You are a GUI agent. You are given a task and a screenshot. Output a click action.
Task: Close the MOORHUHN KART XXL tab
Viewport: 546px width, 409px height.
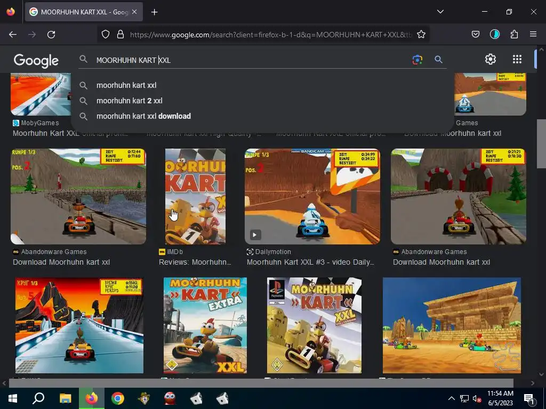[x=134, y=12]
